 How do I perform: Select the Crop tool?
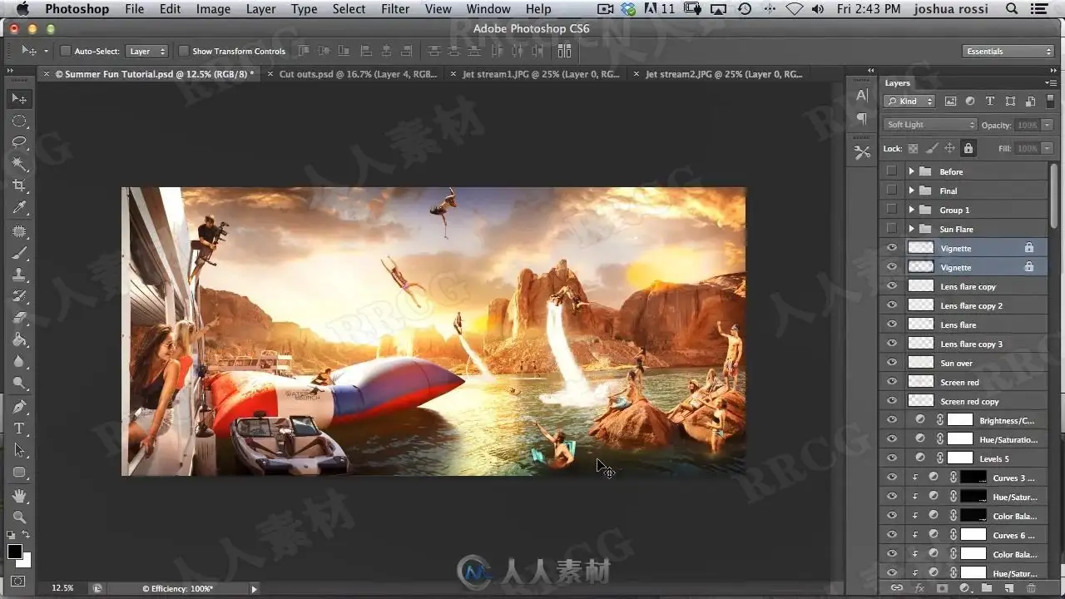pos(19,186)
